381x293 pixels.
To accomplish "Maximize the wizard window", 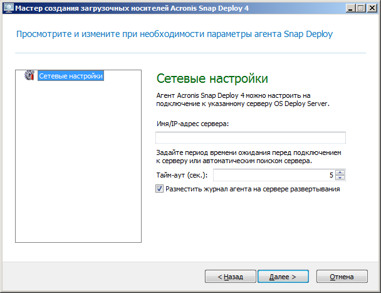I will (361, 8).
